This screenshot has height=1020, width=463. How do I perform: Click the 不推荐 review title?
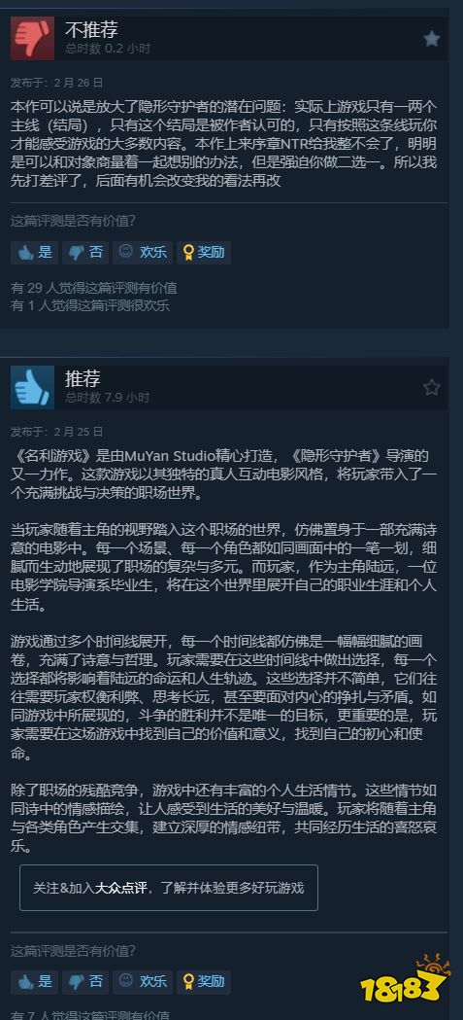tap(91, 29)
